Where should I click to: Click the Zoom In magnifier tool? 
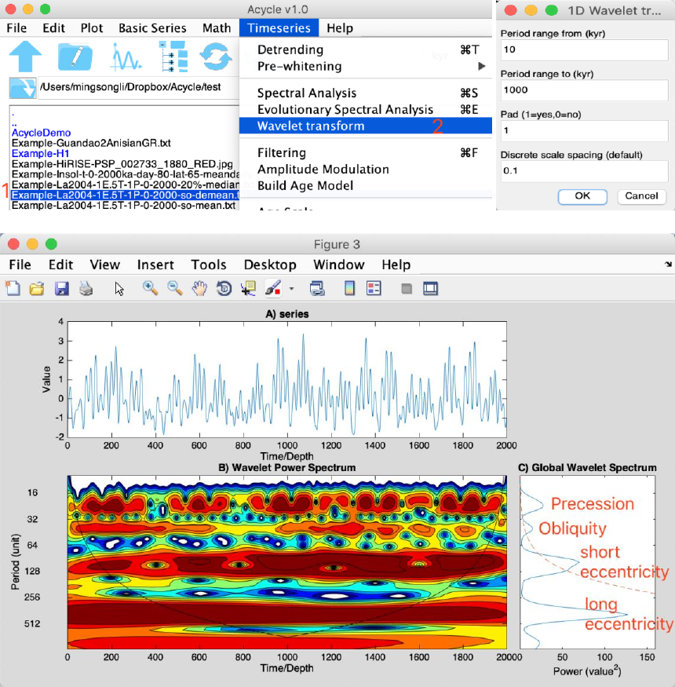(x=150, y=288)
